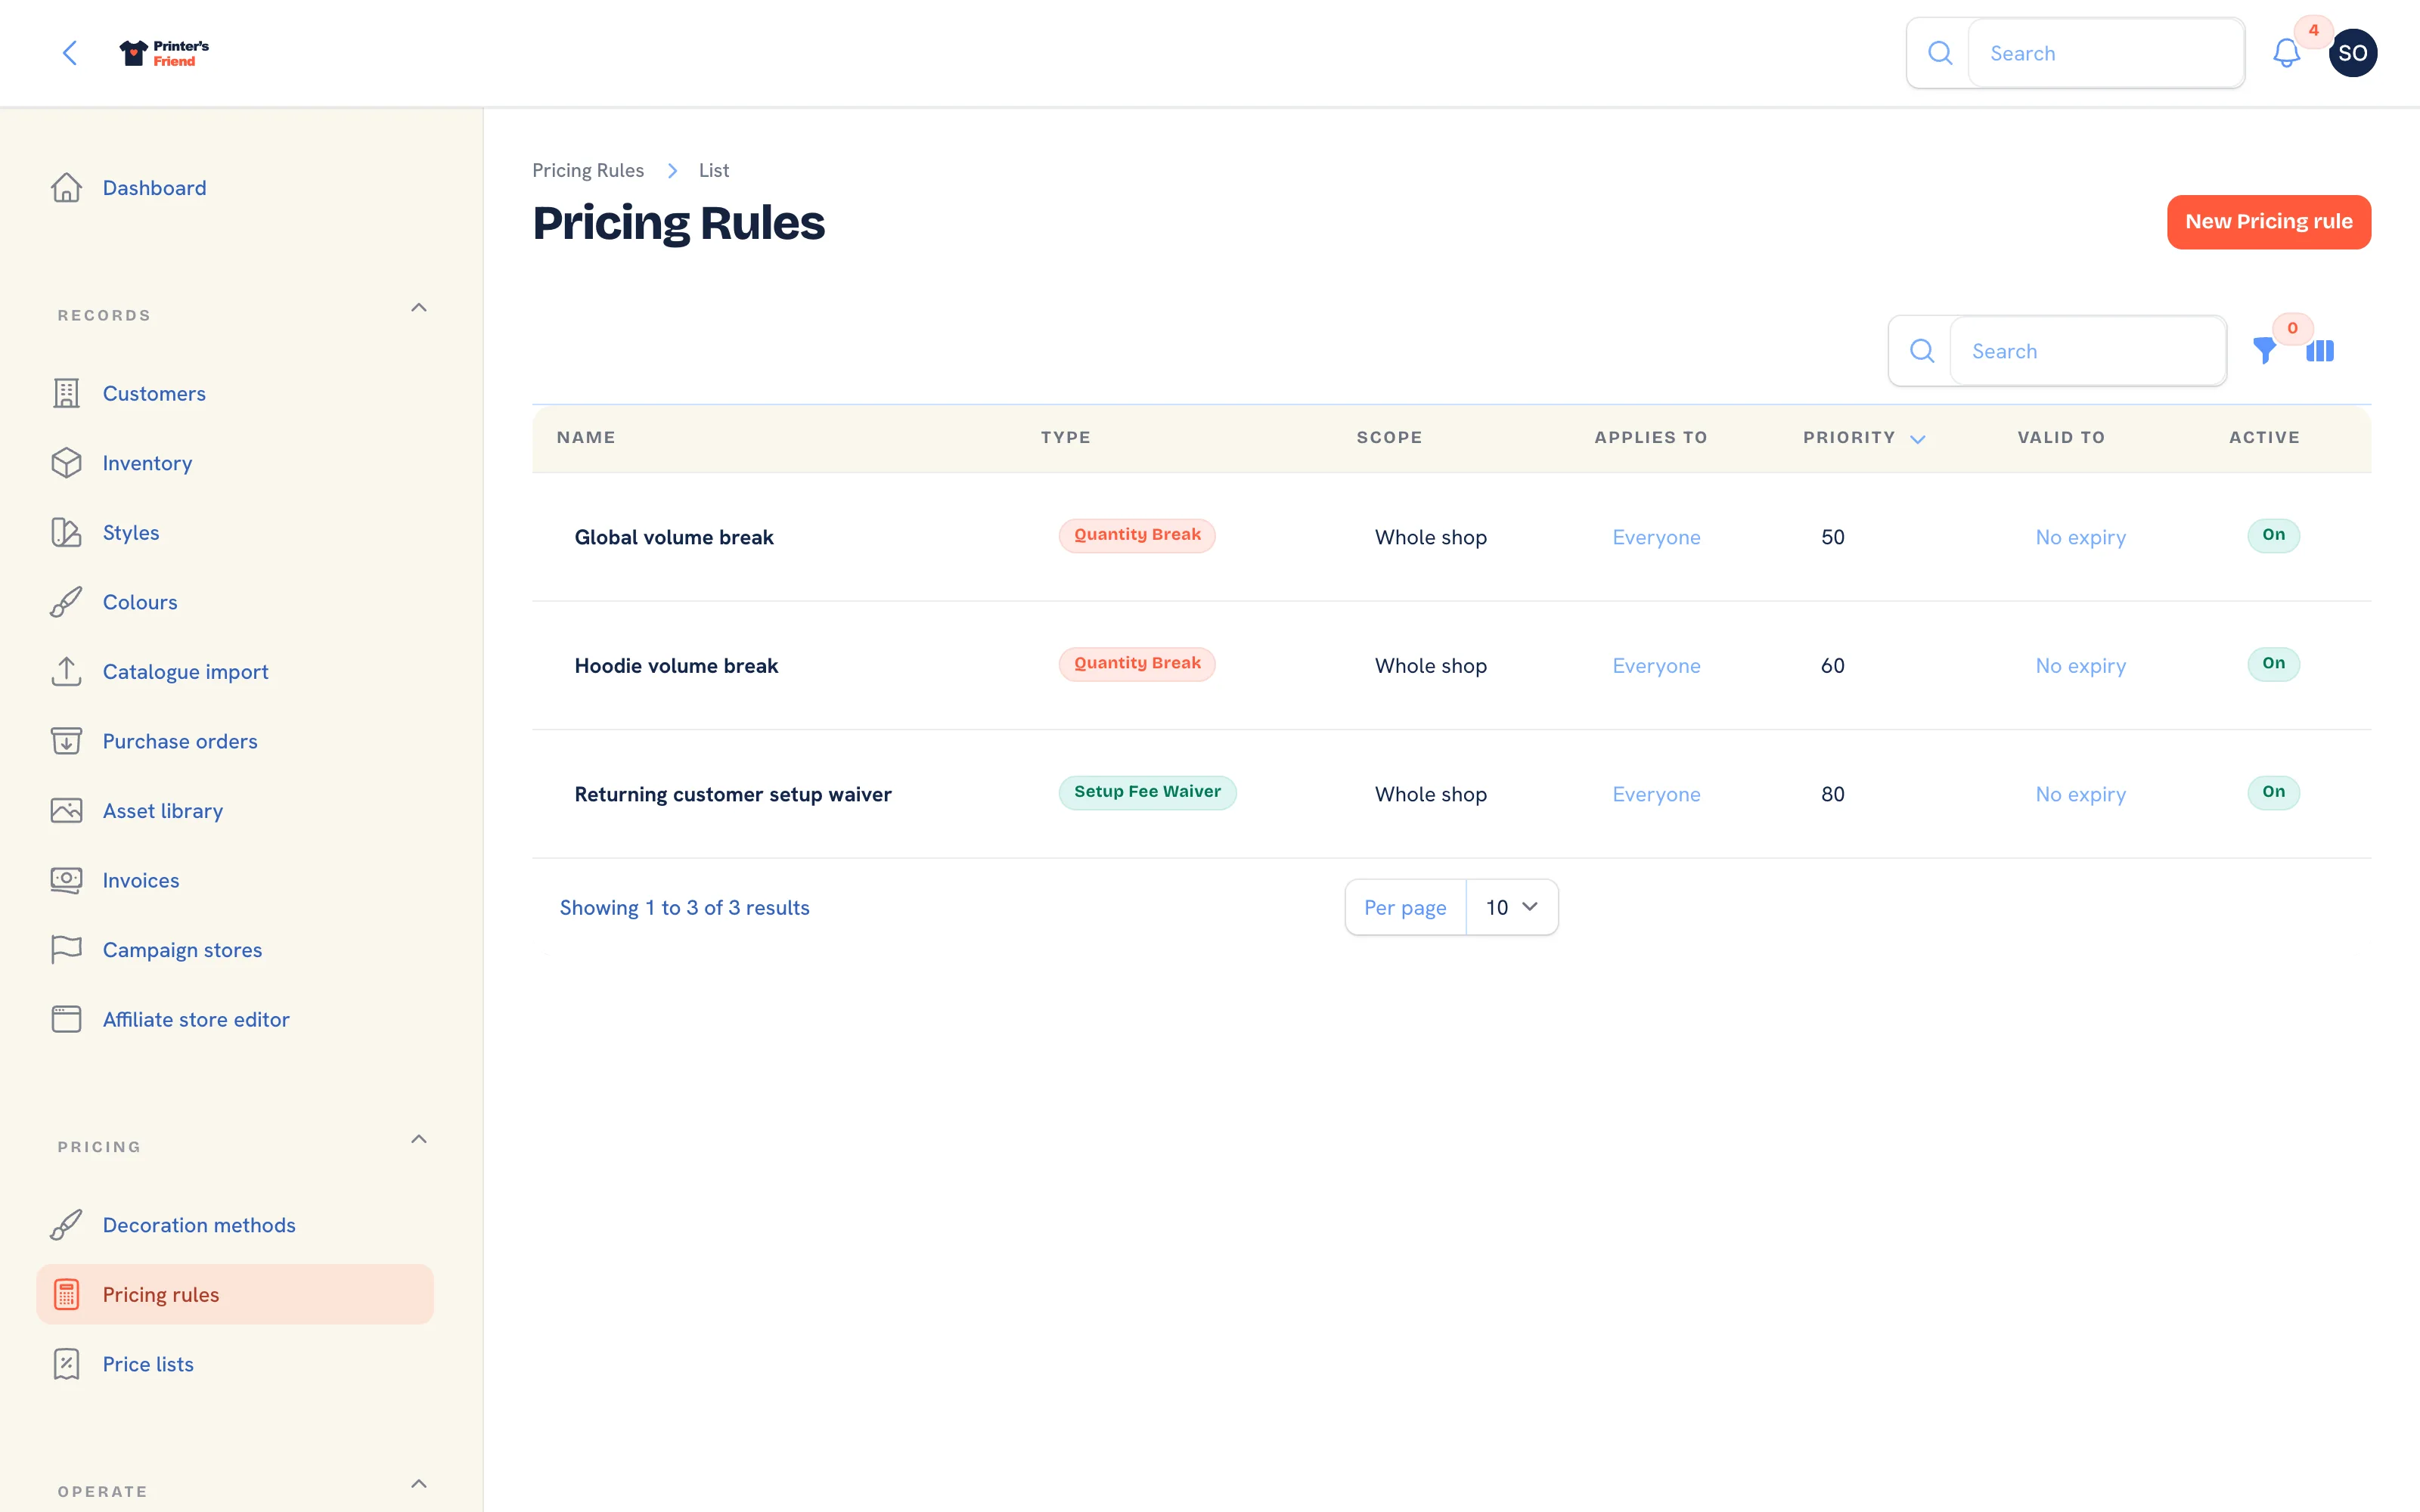Click the back arrow icon
Viewport: 2420px width, 1512px height.
click(70, 53)
